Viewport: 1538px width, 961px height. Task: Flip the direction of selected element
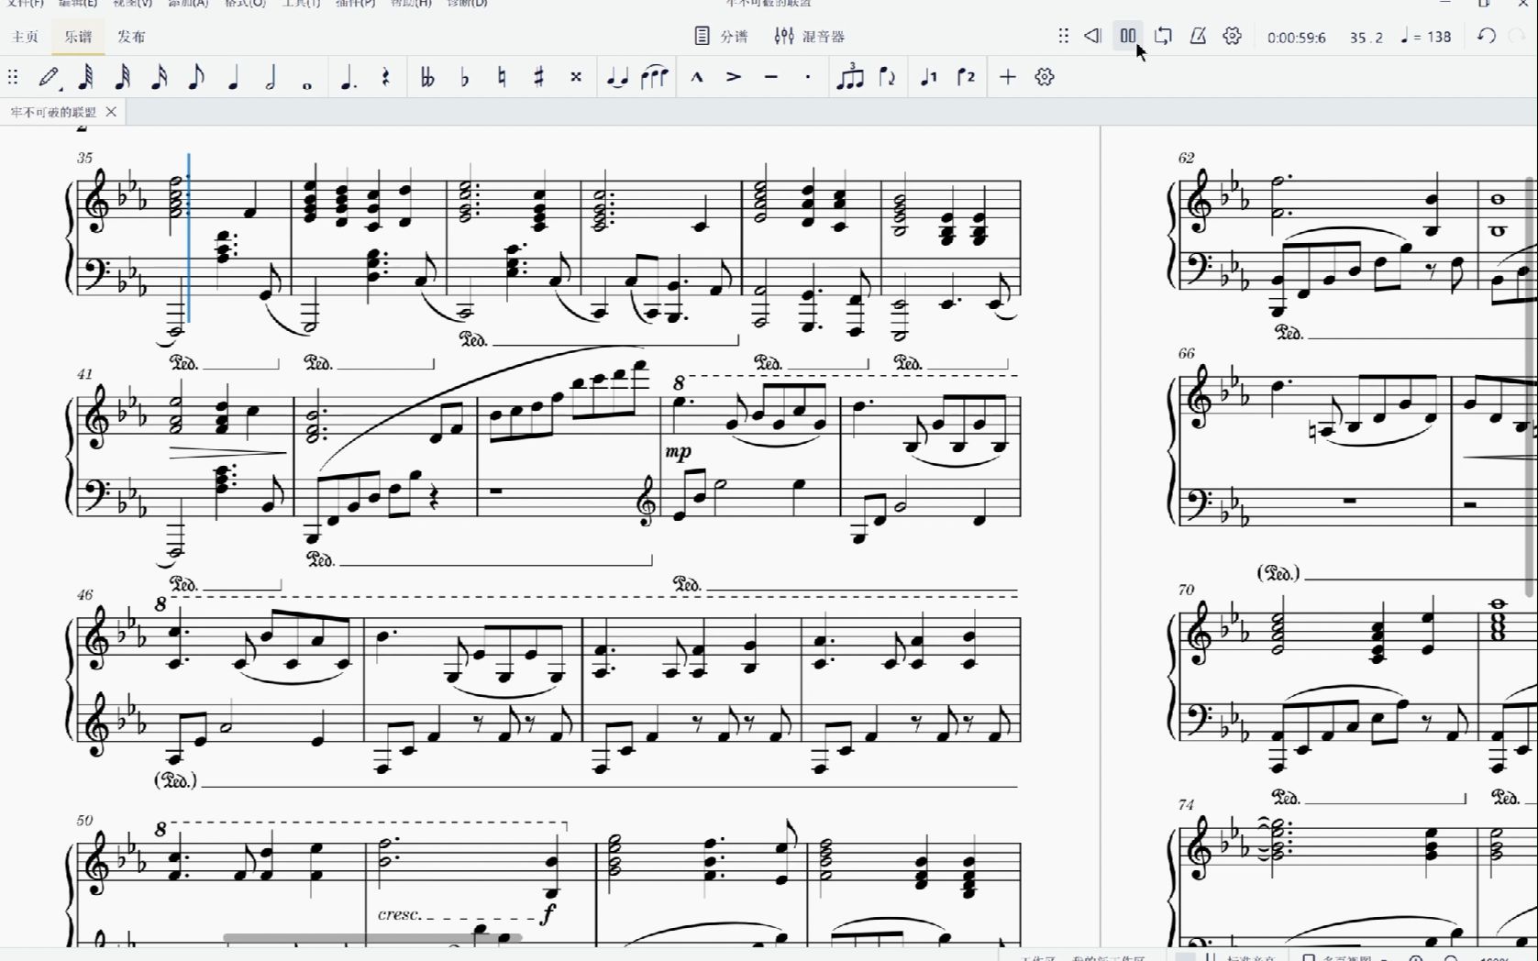[887, 77]
